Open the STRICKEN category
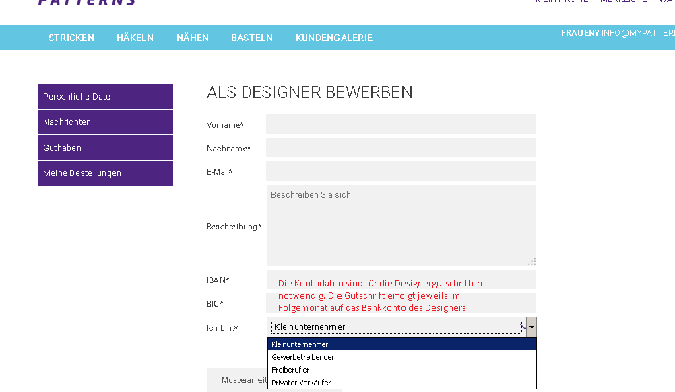 (71, 38)
